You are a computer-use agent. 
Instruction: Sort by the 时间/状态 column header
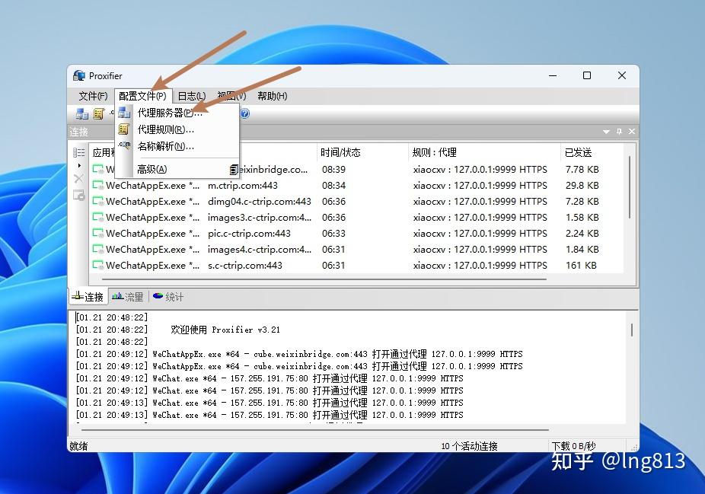362,153
